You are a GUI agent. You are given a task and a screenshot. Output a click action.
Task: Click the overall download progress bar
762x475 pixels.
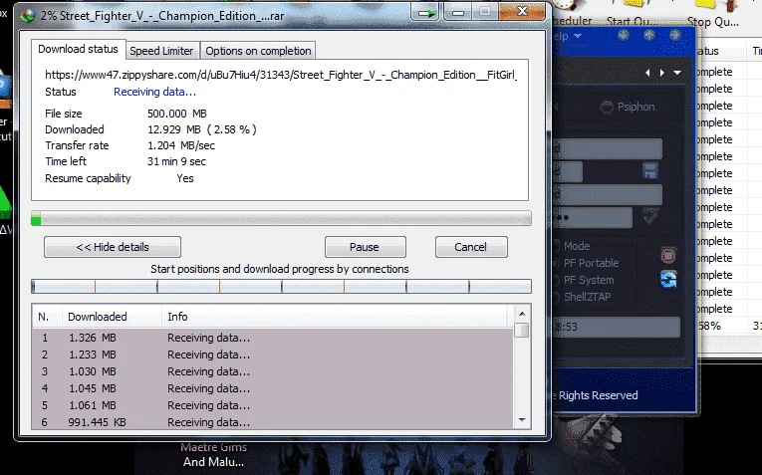click(x=281, y=218)
